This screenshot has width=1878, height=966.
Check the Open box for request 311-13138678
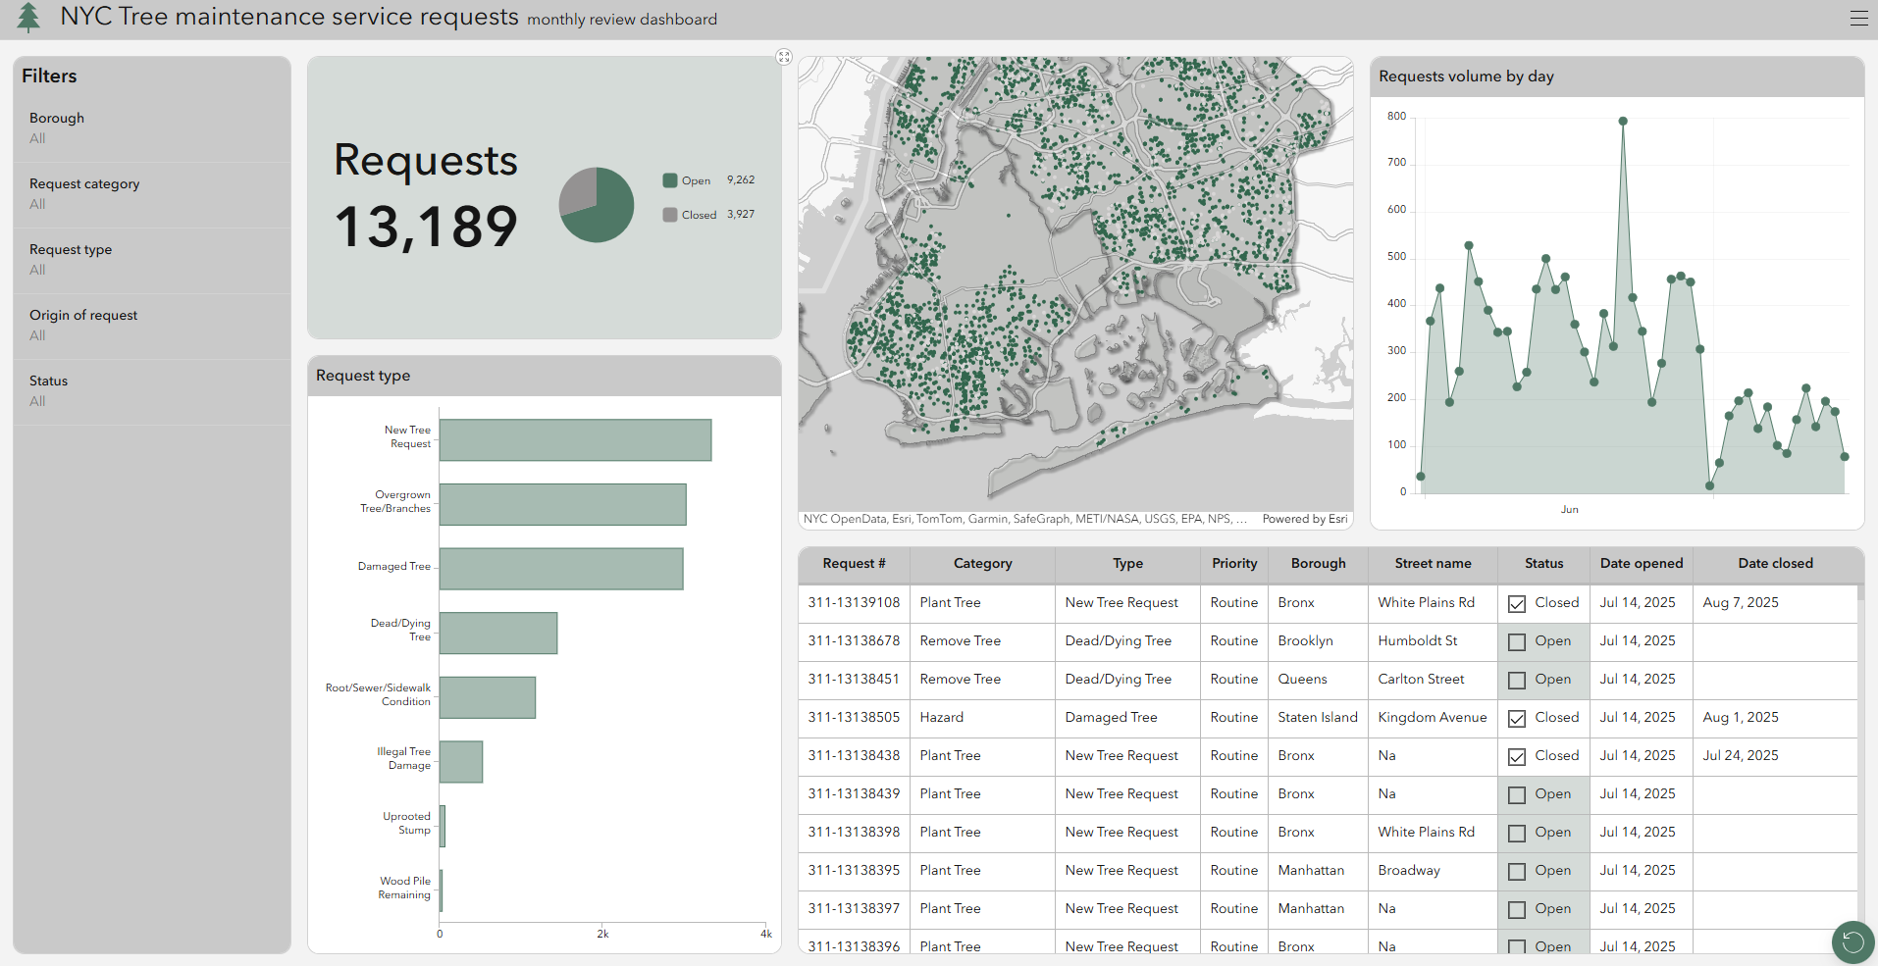[x=1516, y=641]
